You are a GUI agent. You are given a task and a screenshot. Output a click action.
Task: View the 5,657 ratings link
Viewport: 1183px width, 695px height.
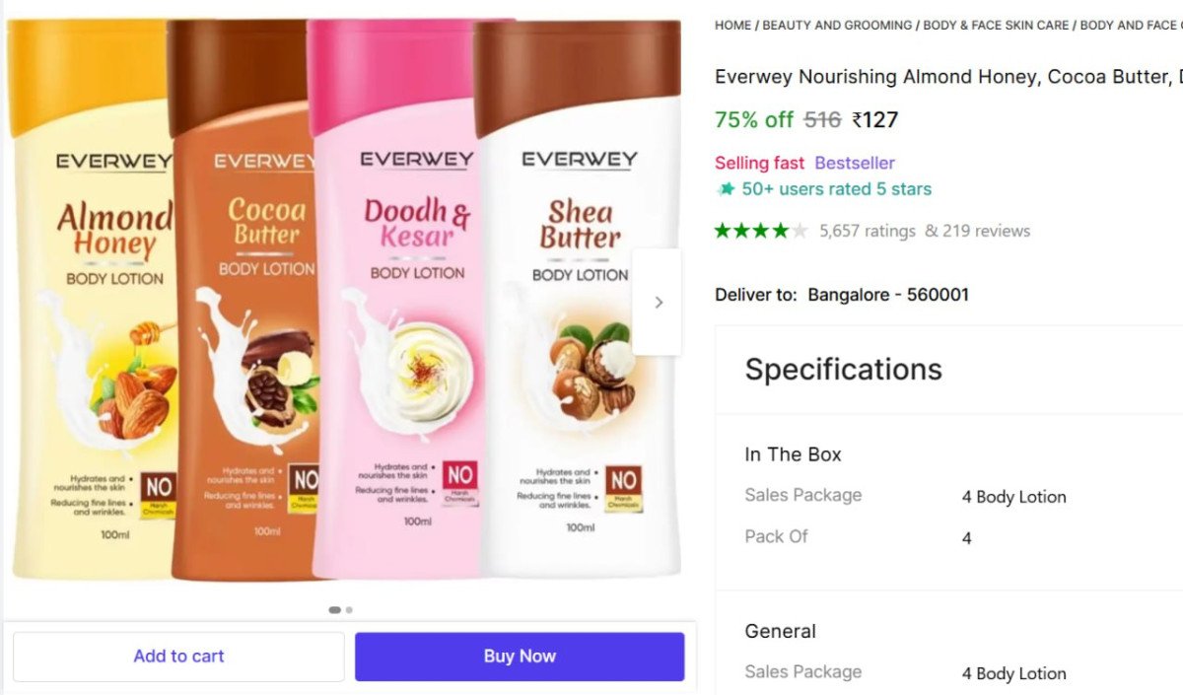pyautogui.click(x=868, y=231)
